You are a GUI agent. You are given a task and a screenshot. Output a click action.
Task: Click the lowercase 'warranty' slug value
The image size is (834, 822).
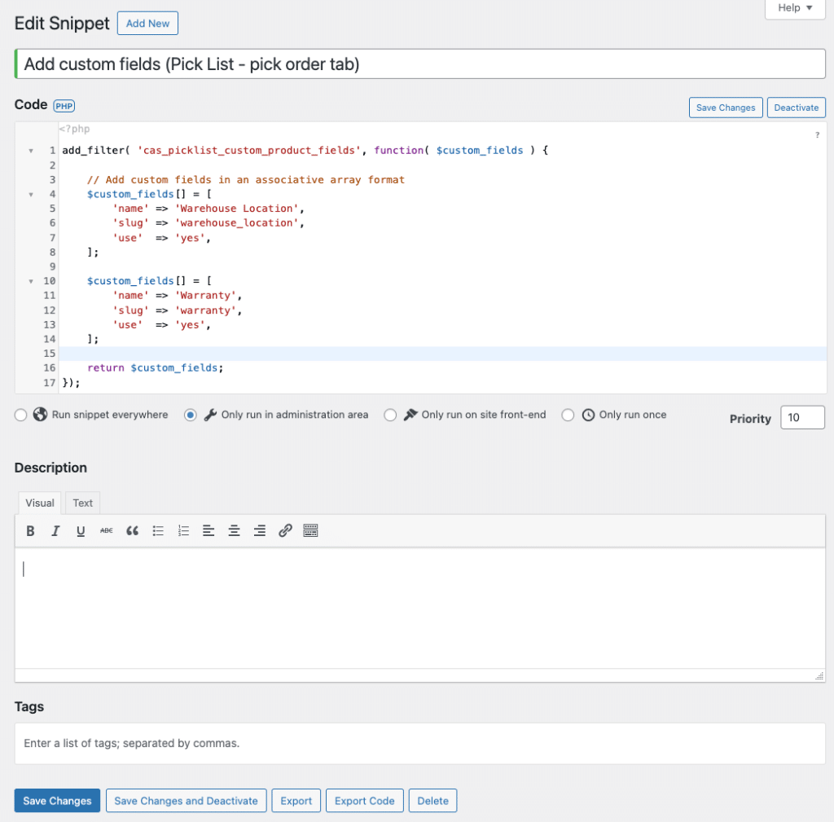[x=206, y=310]
